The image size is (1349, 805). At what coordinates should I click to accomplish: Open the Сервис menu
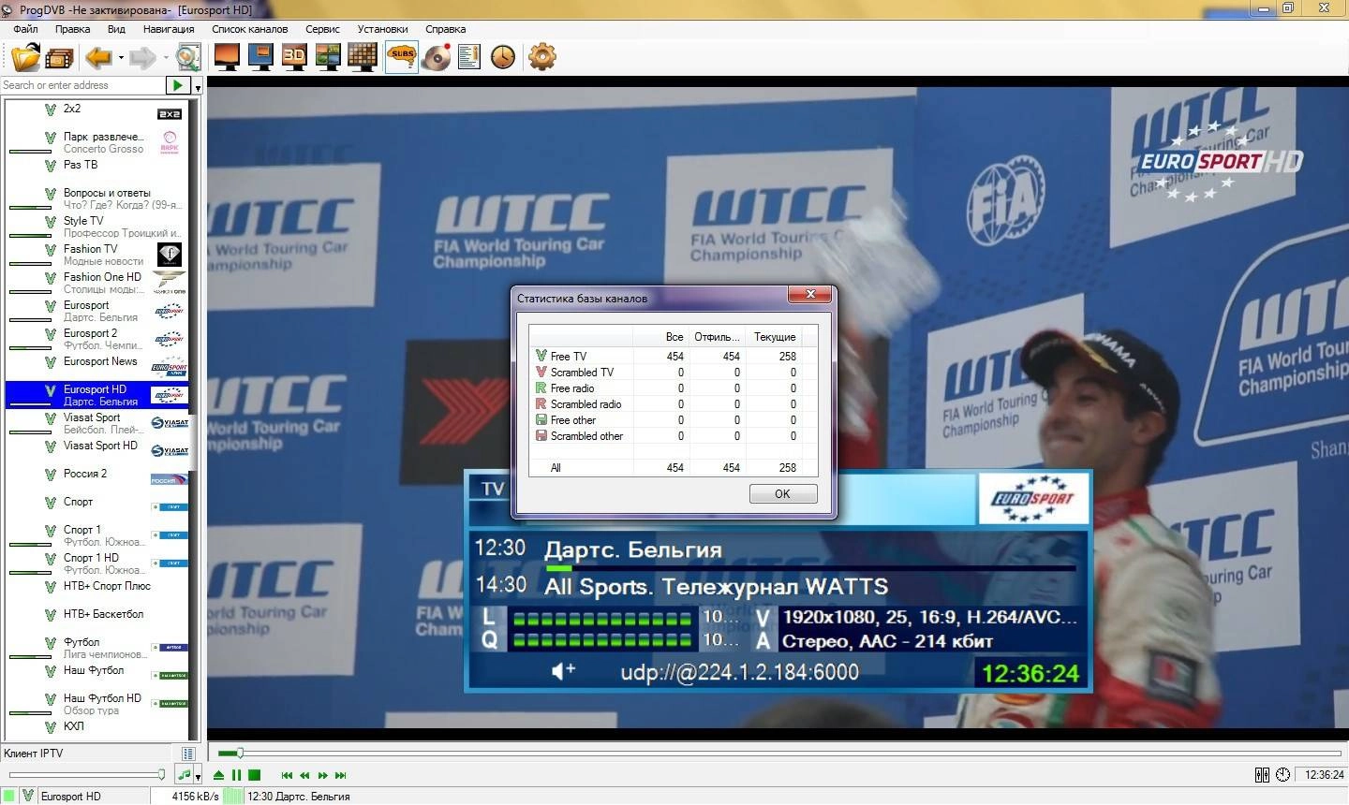click(x=322, y=29)
